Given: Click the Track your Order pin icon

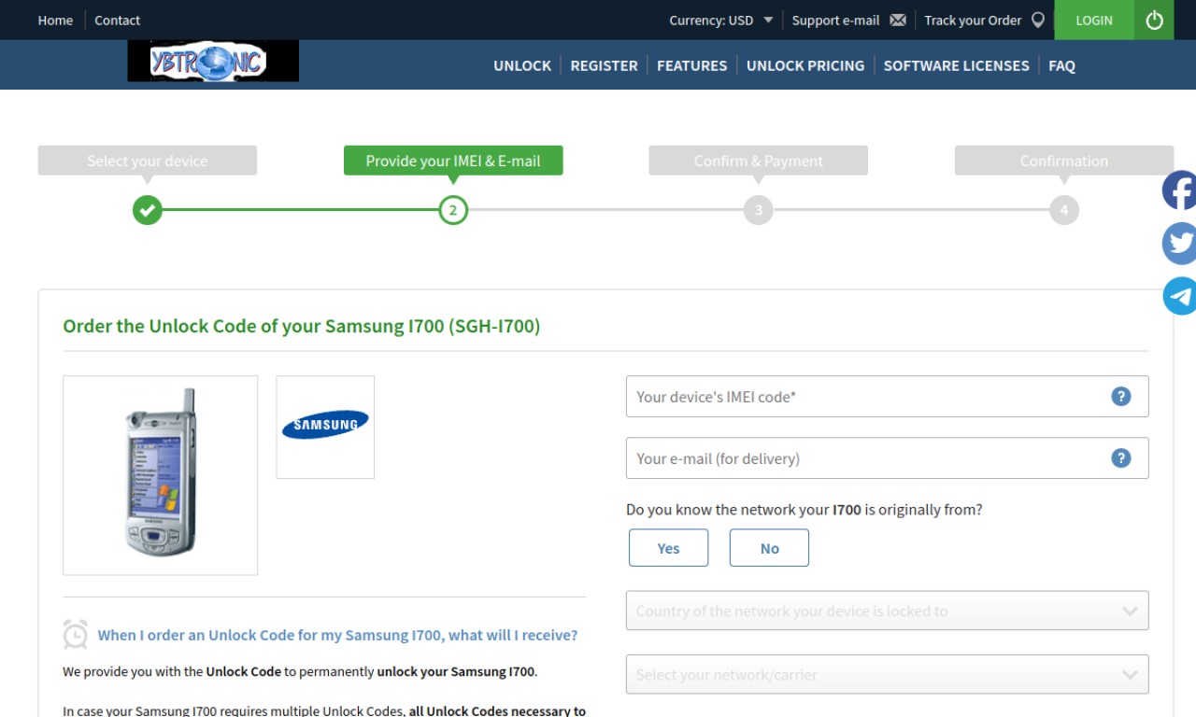Looking at the screenshot, I should pyautogui.click(x=1037, y=20).
